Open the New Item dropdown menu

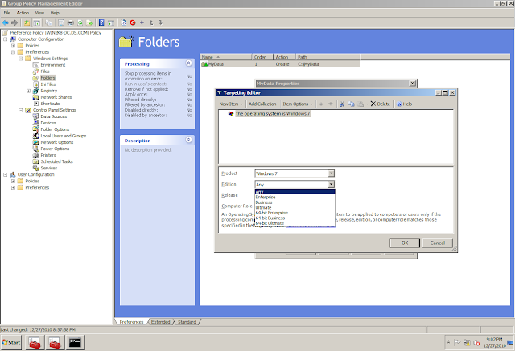(231, 104)
